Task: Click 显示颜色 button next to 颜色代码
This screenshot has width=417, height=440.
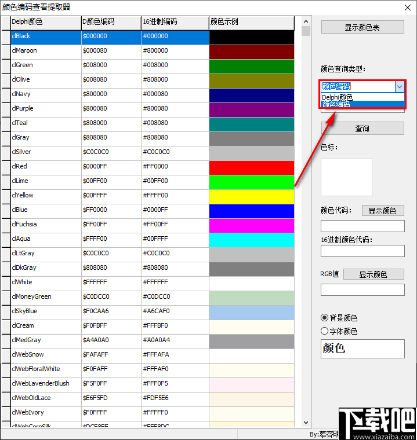Action: click(x=383, y=211)
